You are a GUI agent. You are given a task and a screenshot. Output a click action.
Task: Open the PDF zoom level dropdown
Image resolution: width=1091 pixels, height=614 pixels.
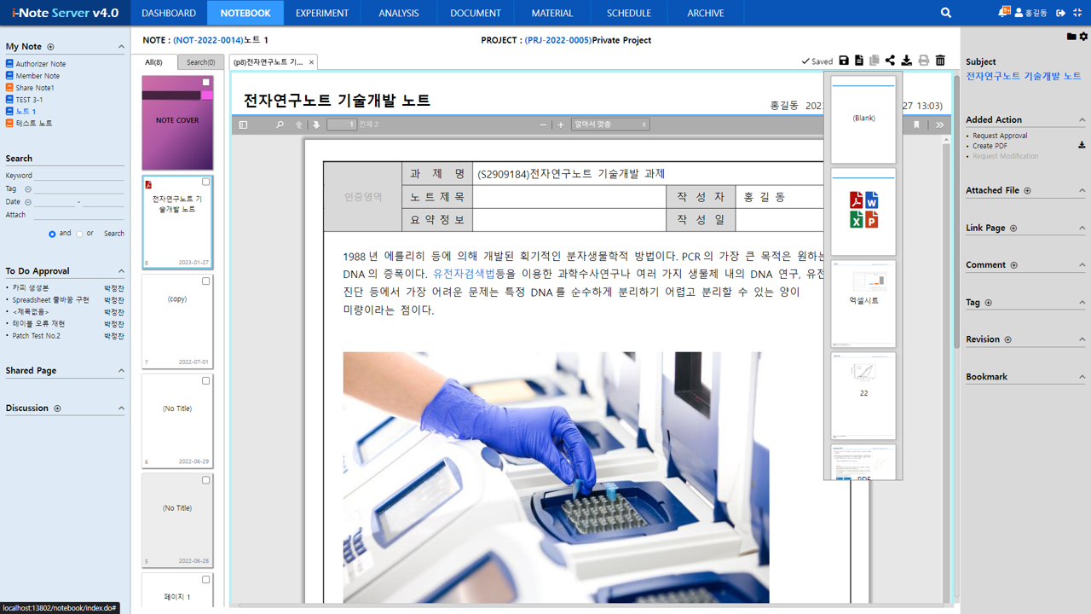(x=610, y=125)
